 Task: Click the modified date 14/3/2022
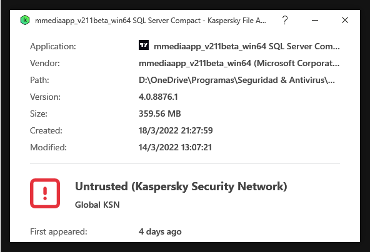176,147
